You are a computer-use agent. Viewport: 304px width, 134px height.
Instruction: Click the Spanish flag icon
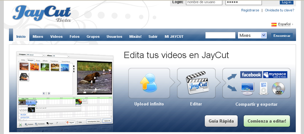click(x=274, y=24)
